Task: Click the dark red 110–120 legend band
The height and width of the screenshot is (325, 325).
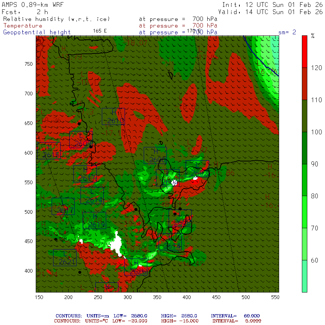Action: (304, 84)
